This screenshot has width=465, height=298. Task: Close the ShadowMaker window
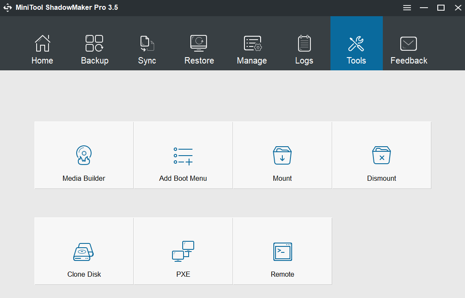458,8
